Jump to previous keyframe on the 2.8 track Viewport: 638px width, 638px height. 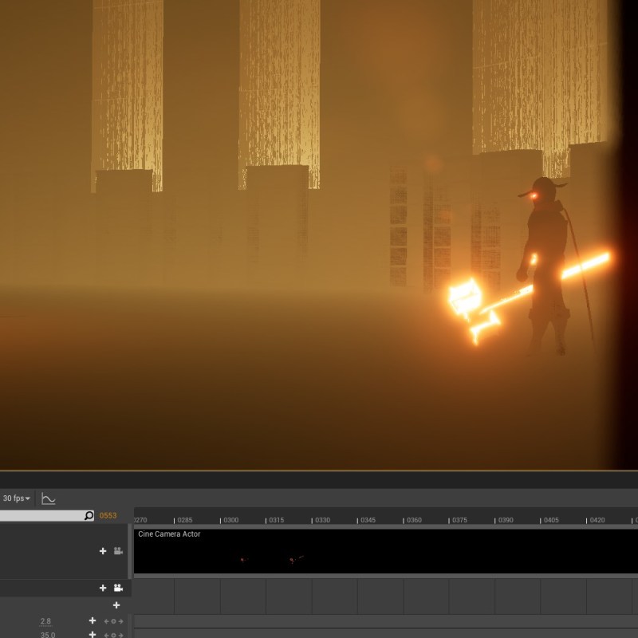click(x=106, y=621)
